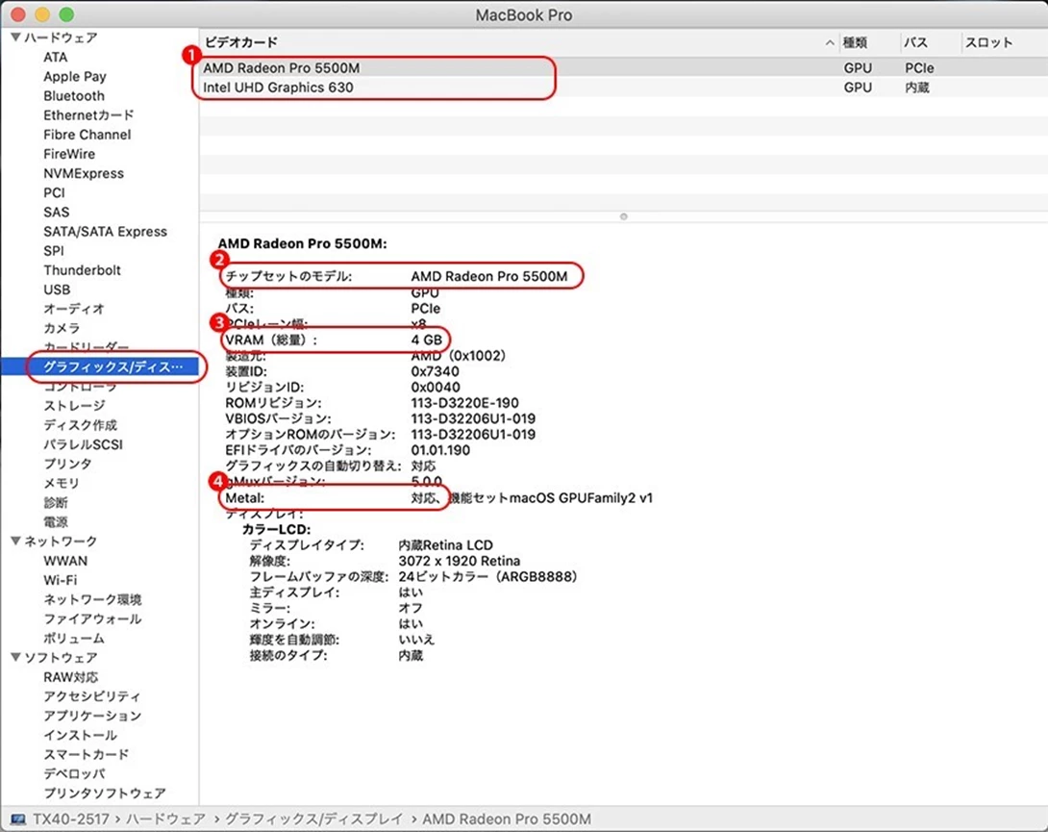This screenshot has width=1048, height=832.
Task: Select FireWire in the sidebar
Action: (69, 154)
